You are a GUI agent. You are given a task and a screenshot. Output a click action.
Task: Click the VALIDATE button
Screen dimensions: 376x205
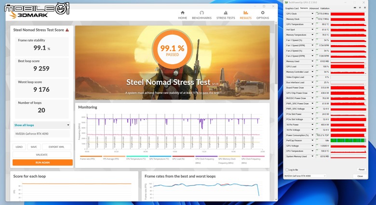coord(42,155)
